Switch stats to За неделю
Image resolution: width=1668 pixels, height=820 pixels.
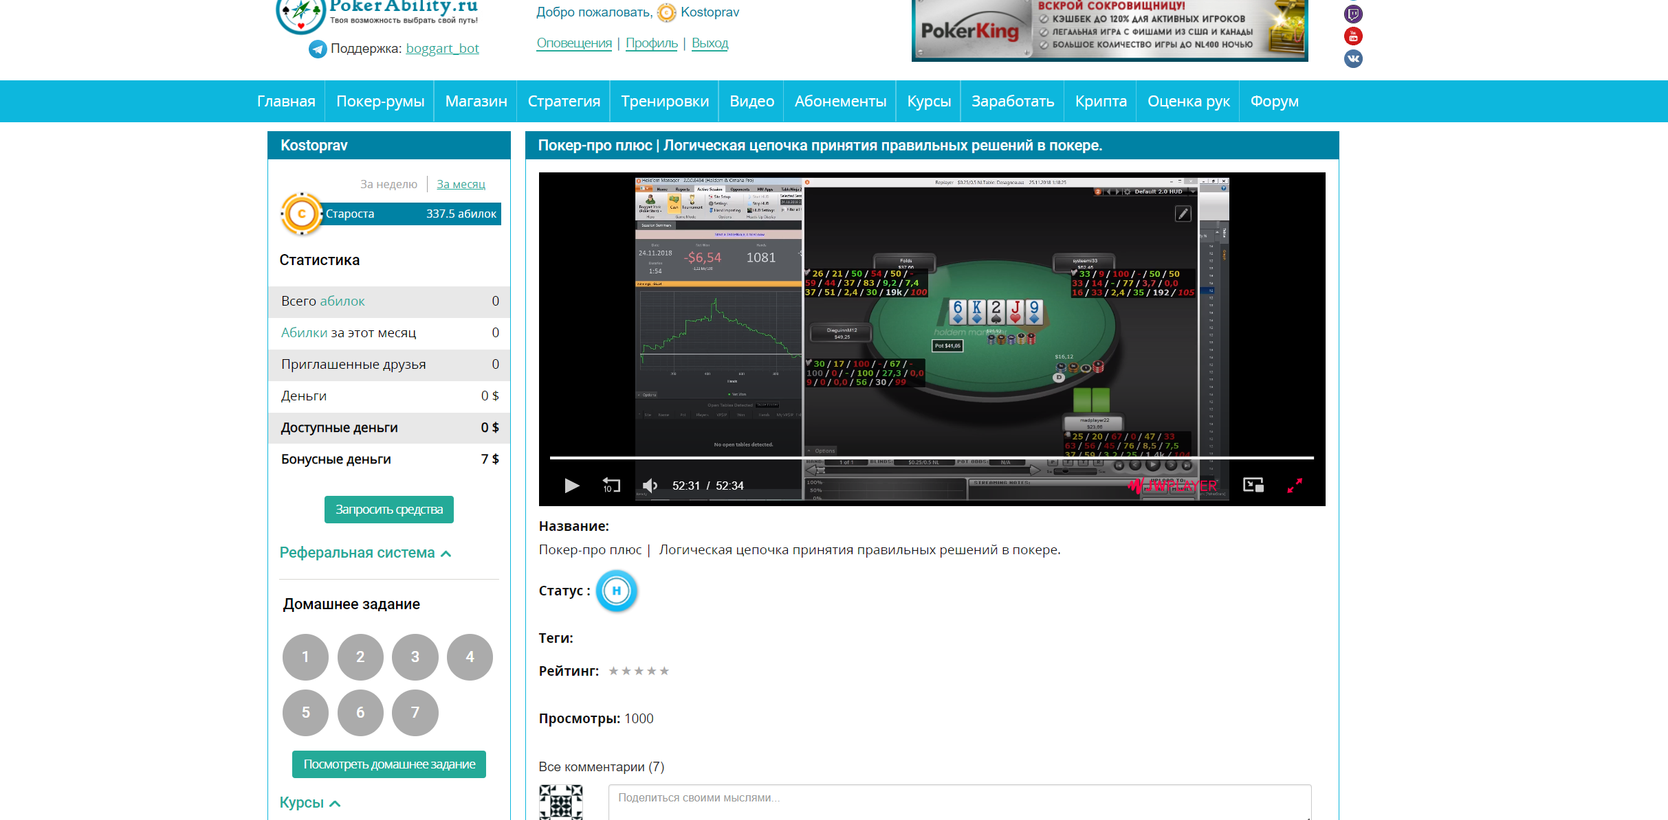388,184
